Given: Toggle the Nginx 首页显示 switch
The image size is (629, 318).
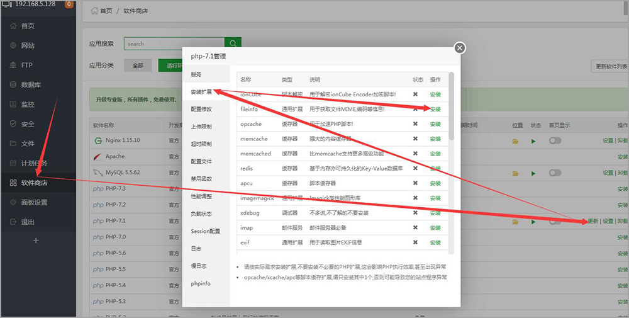Looking at the screenshot, I should point(555,140).
